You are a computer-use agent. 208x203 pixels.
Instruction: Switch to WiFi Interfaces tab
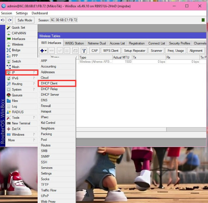pos(51,43)
